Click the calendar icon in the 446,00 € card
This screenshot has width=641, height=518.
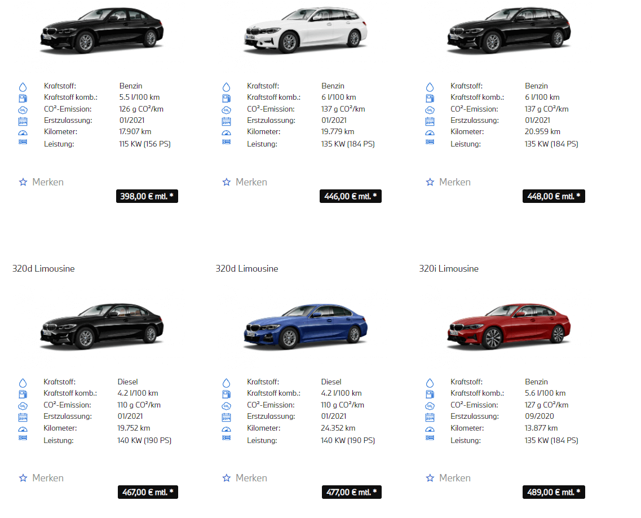click(x=227, y=121)
